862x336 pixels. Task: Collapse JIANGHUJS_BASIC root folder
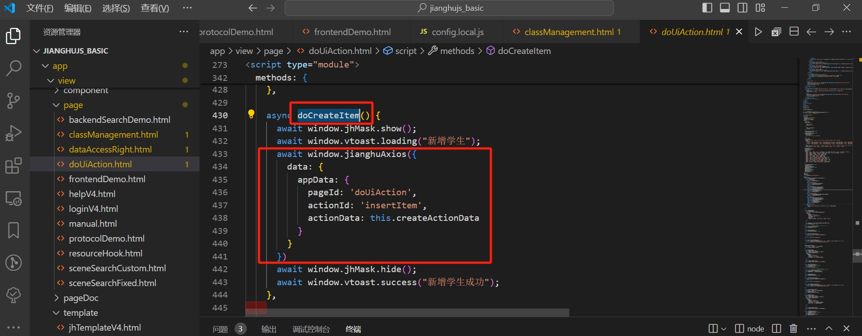click(x=36, y=51)
